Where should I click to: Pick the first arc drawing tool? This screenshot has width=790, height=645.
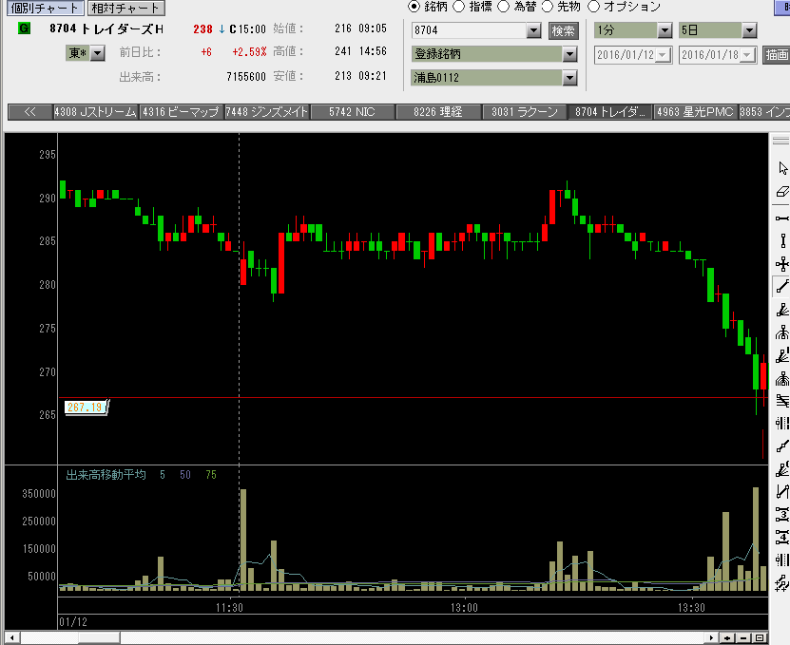(782, 332)
